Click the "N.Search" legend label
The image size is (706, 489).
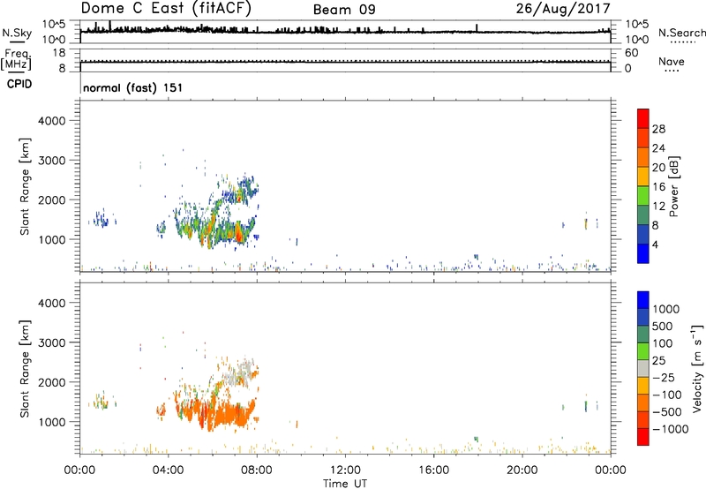[681, 33]
